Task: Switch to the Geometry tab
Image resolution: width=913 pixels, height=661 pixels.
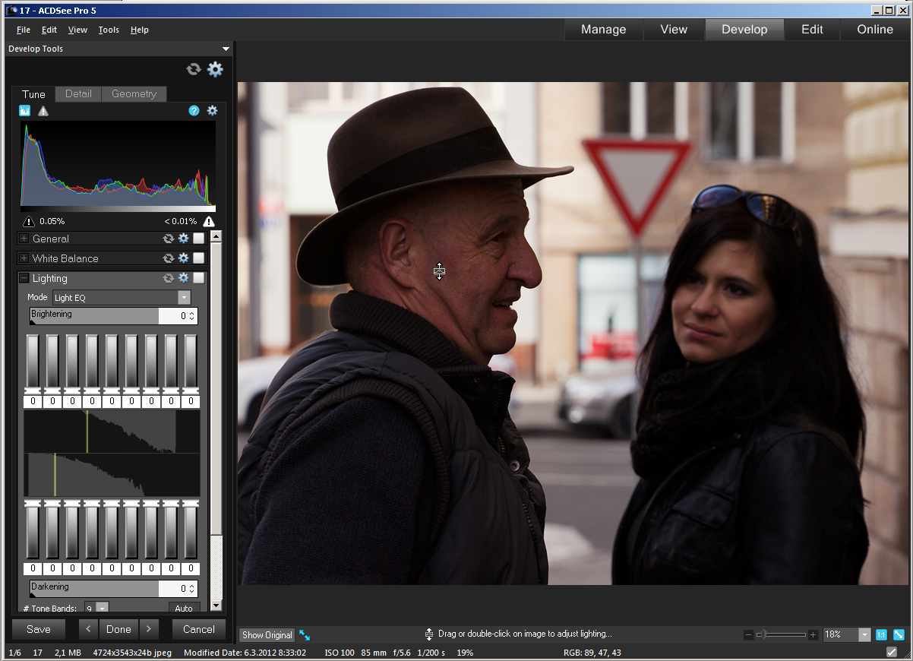Action: point(134,93)
